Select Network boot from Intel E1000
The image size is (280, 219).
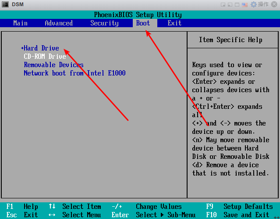tap(74, 73)
